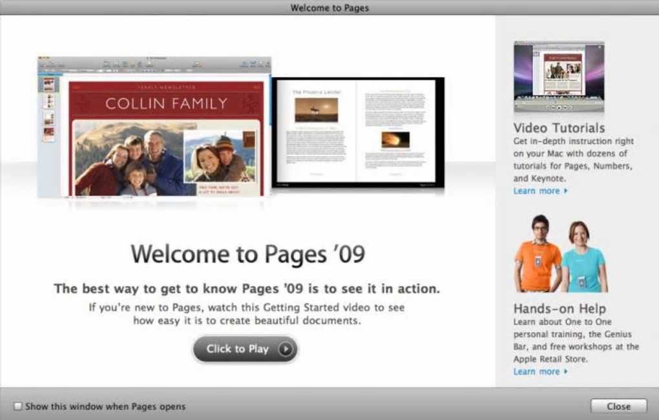Select the Video Tutorials heading
The width and height of the screenshot is (659, 420).
(559, 128)
